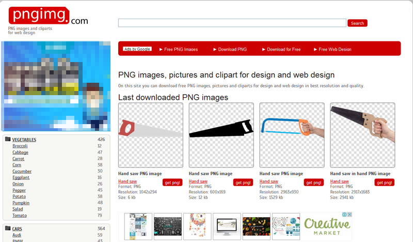This screenshot has width=413, height=242.
Task: Click get png! for the 2941 kb saw
Action: tap(384, 183)
